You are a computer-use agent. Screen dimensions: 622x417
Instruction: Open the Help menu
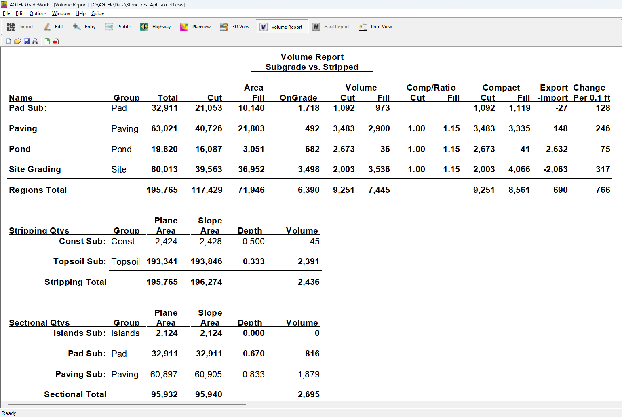[x=80, y=13]
